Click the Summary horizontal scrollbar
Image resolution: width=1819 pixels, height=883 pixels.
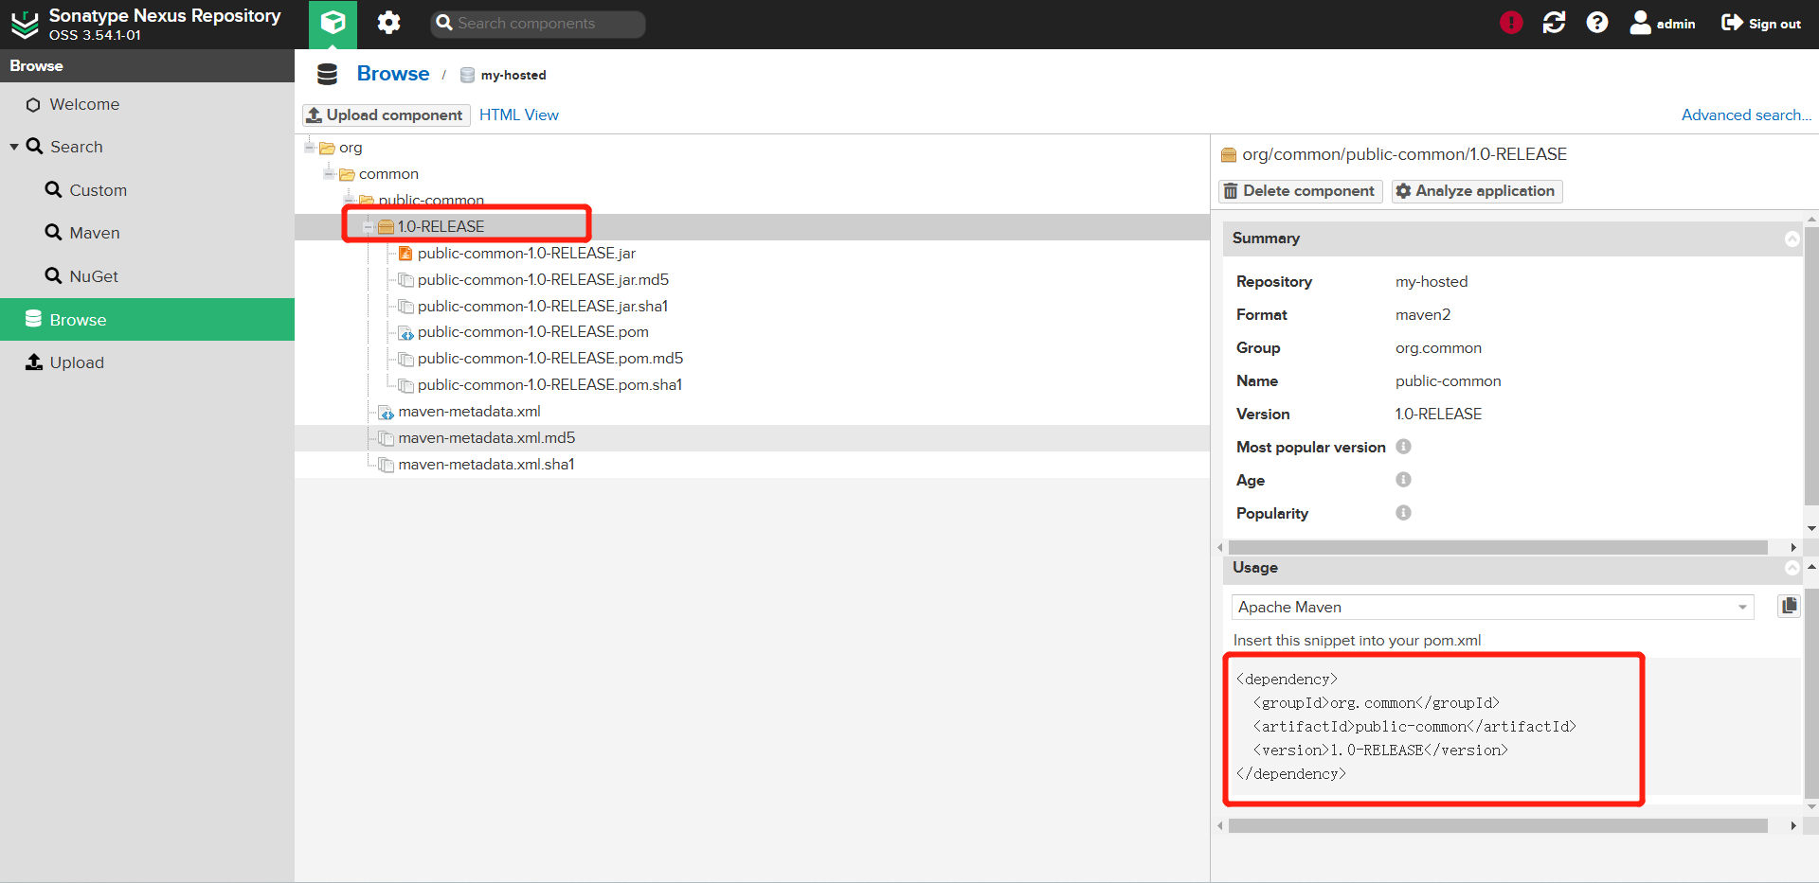tap(1498, 547)
